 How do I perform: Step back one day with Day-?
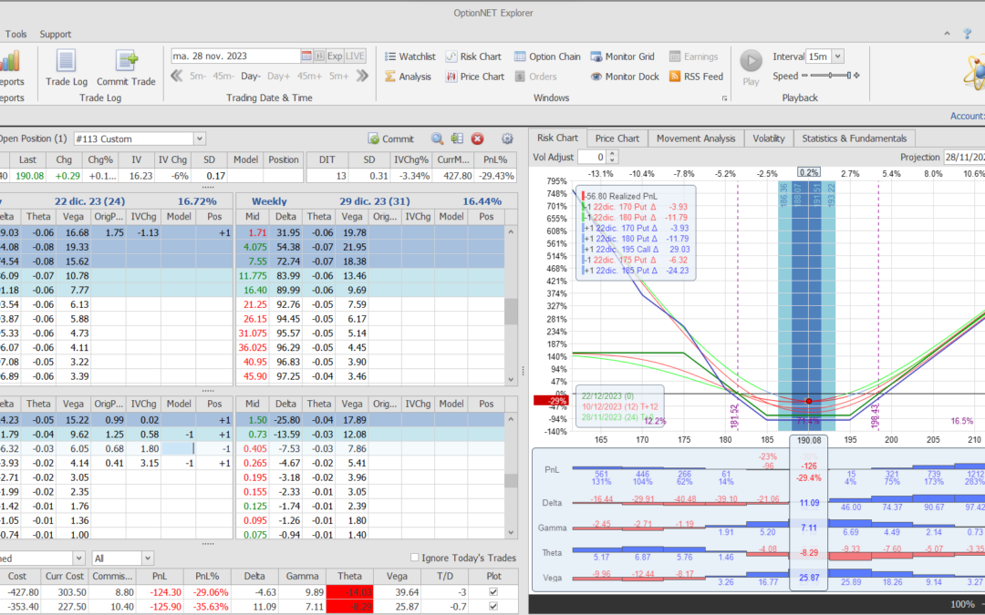(x=251, y=77)
